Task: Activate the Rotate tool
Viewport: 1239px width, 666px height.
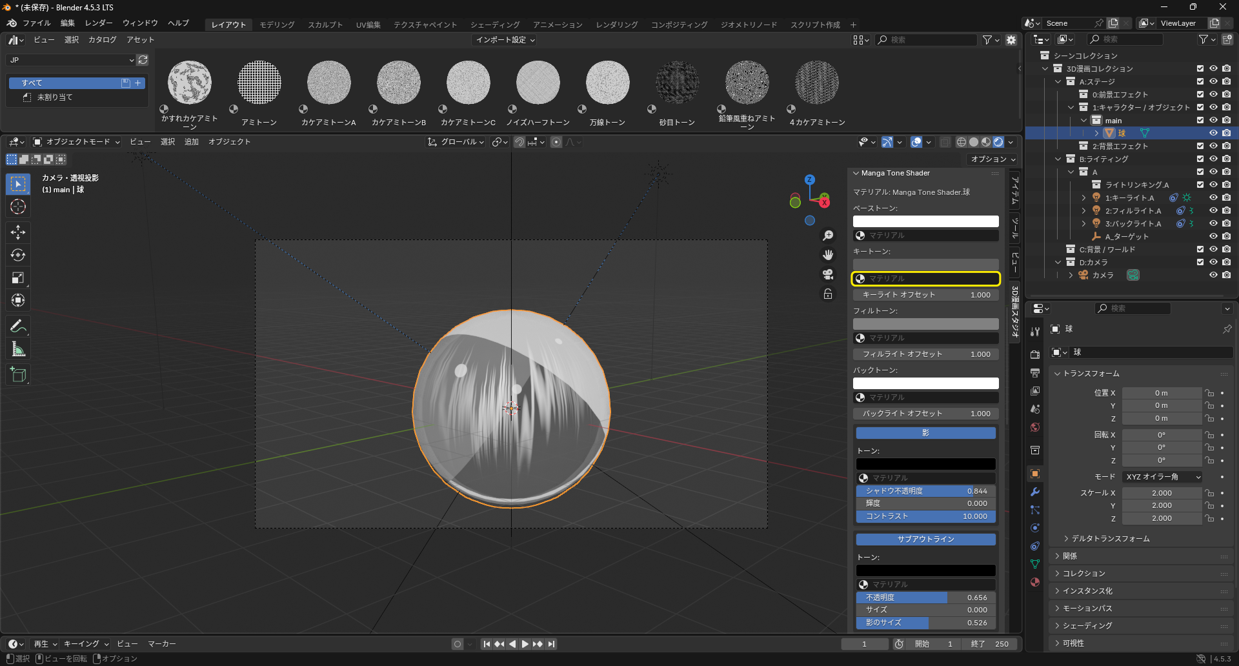Action: click(18, 255)
